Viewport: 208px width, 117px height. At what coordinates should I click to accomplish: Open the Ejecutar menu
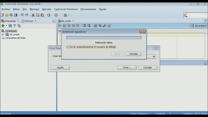pyautogui.click(x=47, y=9)
